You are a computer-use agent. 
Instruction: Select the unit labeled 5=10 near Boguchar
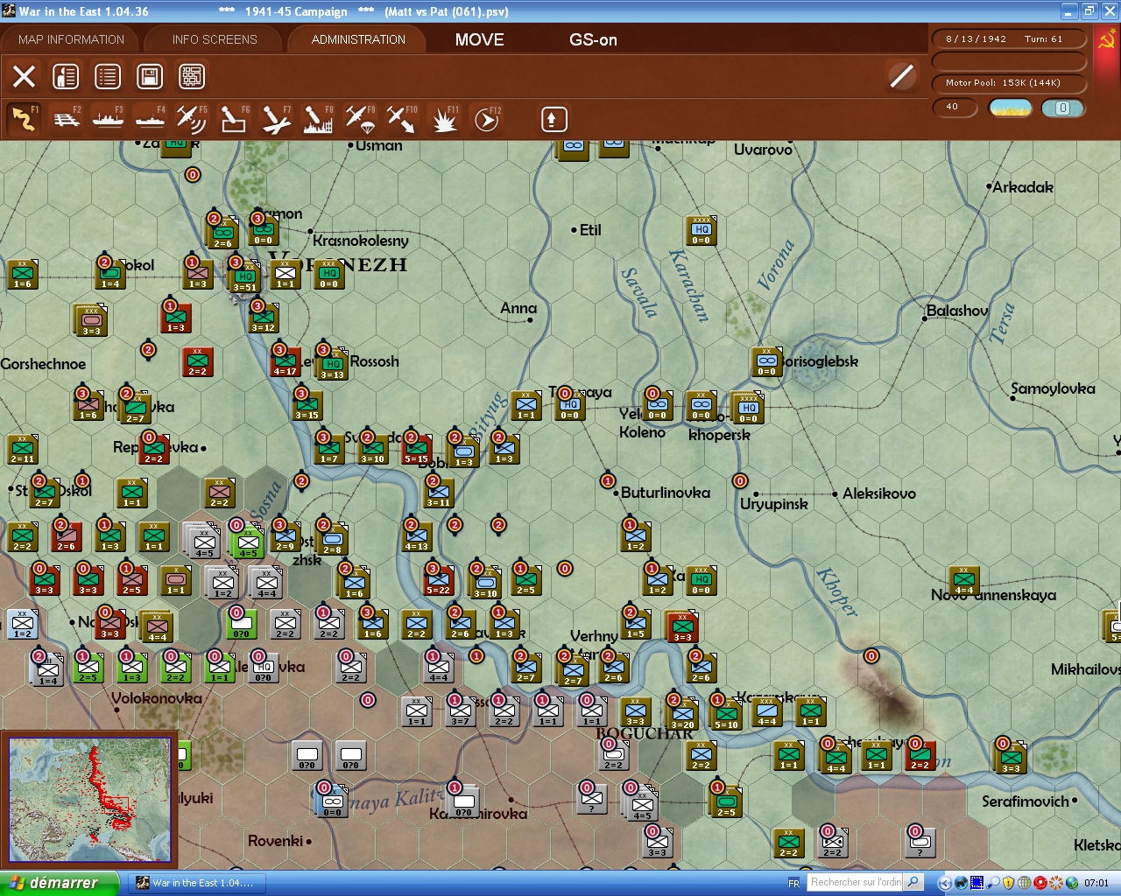pyautogui.click(x=727, y=716)
